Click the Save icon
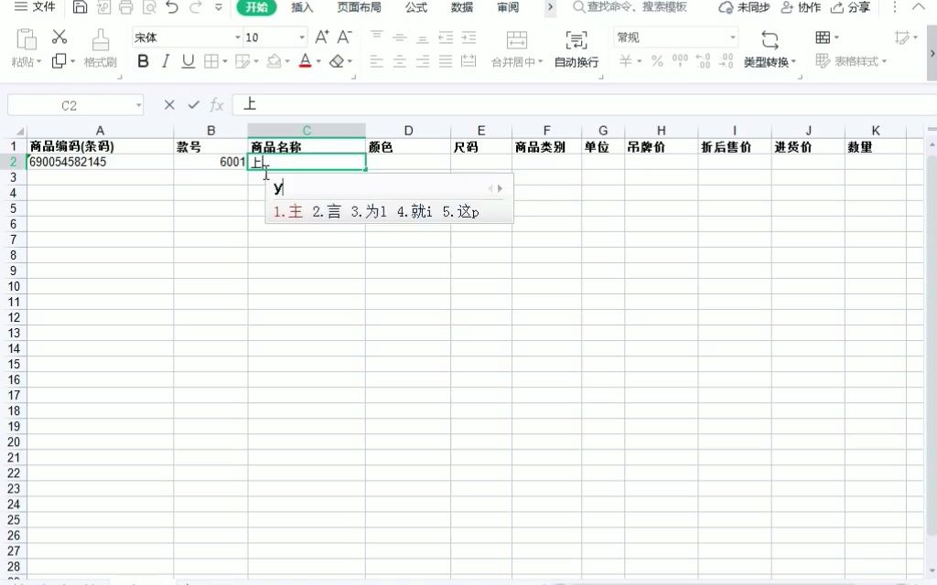 [x=79, y=8]
